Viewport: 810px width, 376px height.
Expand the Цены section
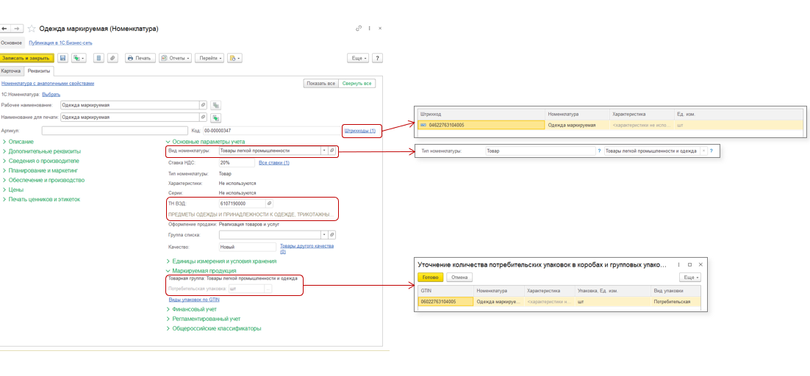click(x=15, y=189)
